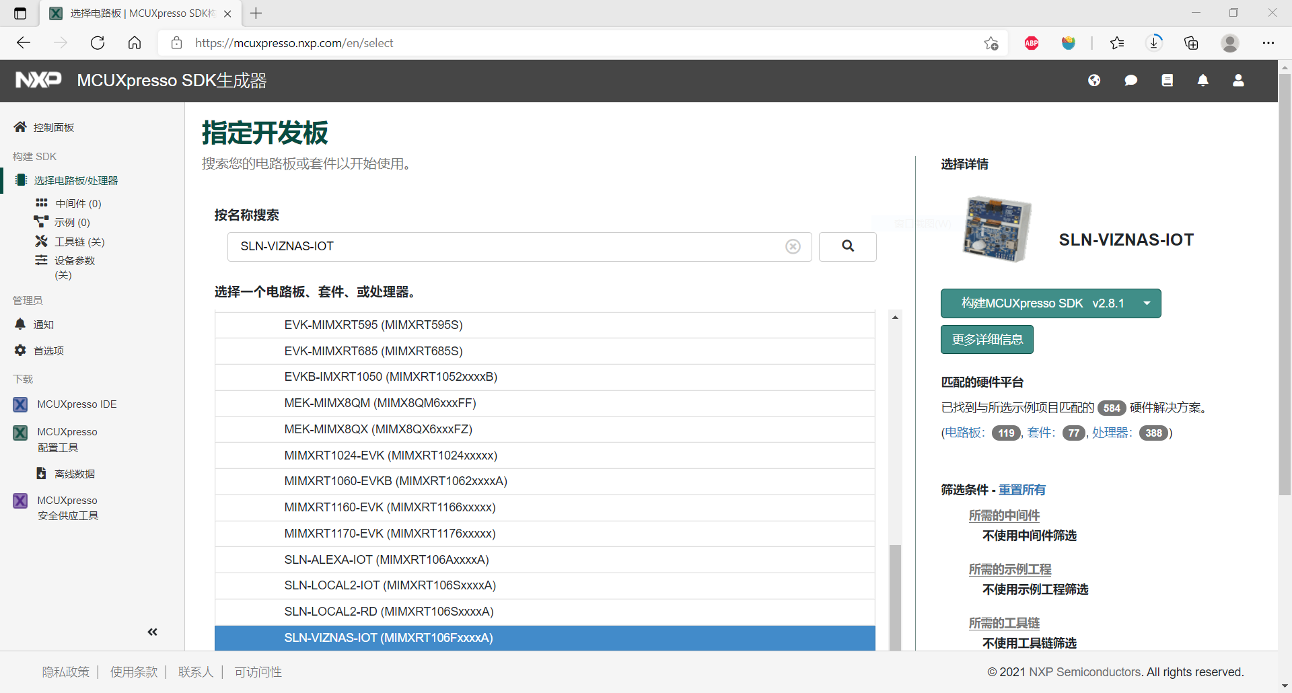Viewport: 1292px width, 693px height.
Task: Open 所需的示例工程 filter link
Action: pyautogui.click(x=1010, y=569)
